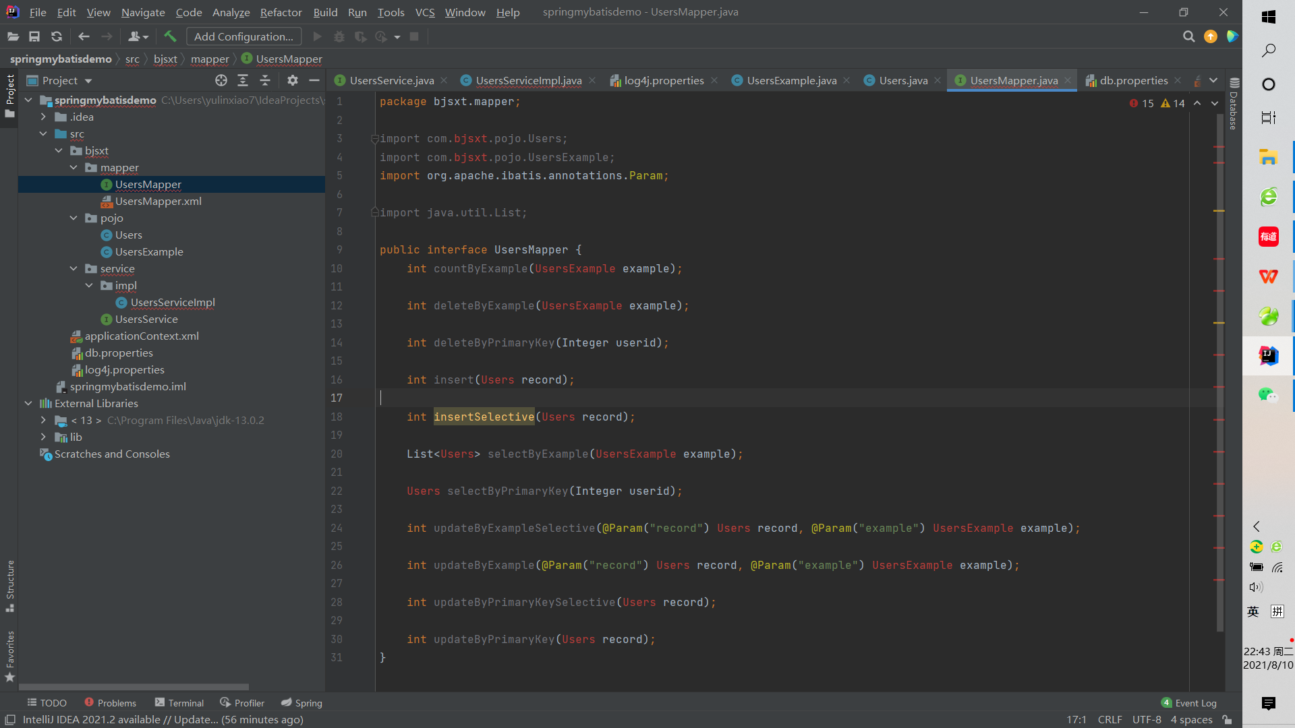Open Windows Start menu

[x=1269, y=17]
